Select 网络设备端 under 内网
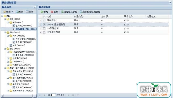The height and width of the screenshot is (99, 173). (26, 39)
